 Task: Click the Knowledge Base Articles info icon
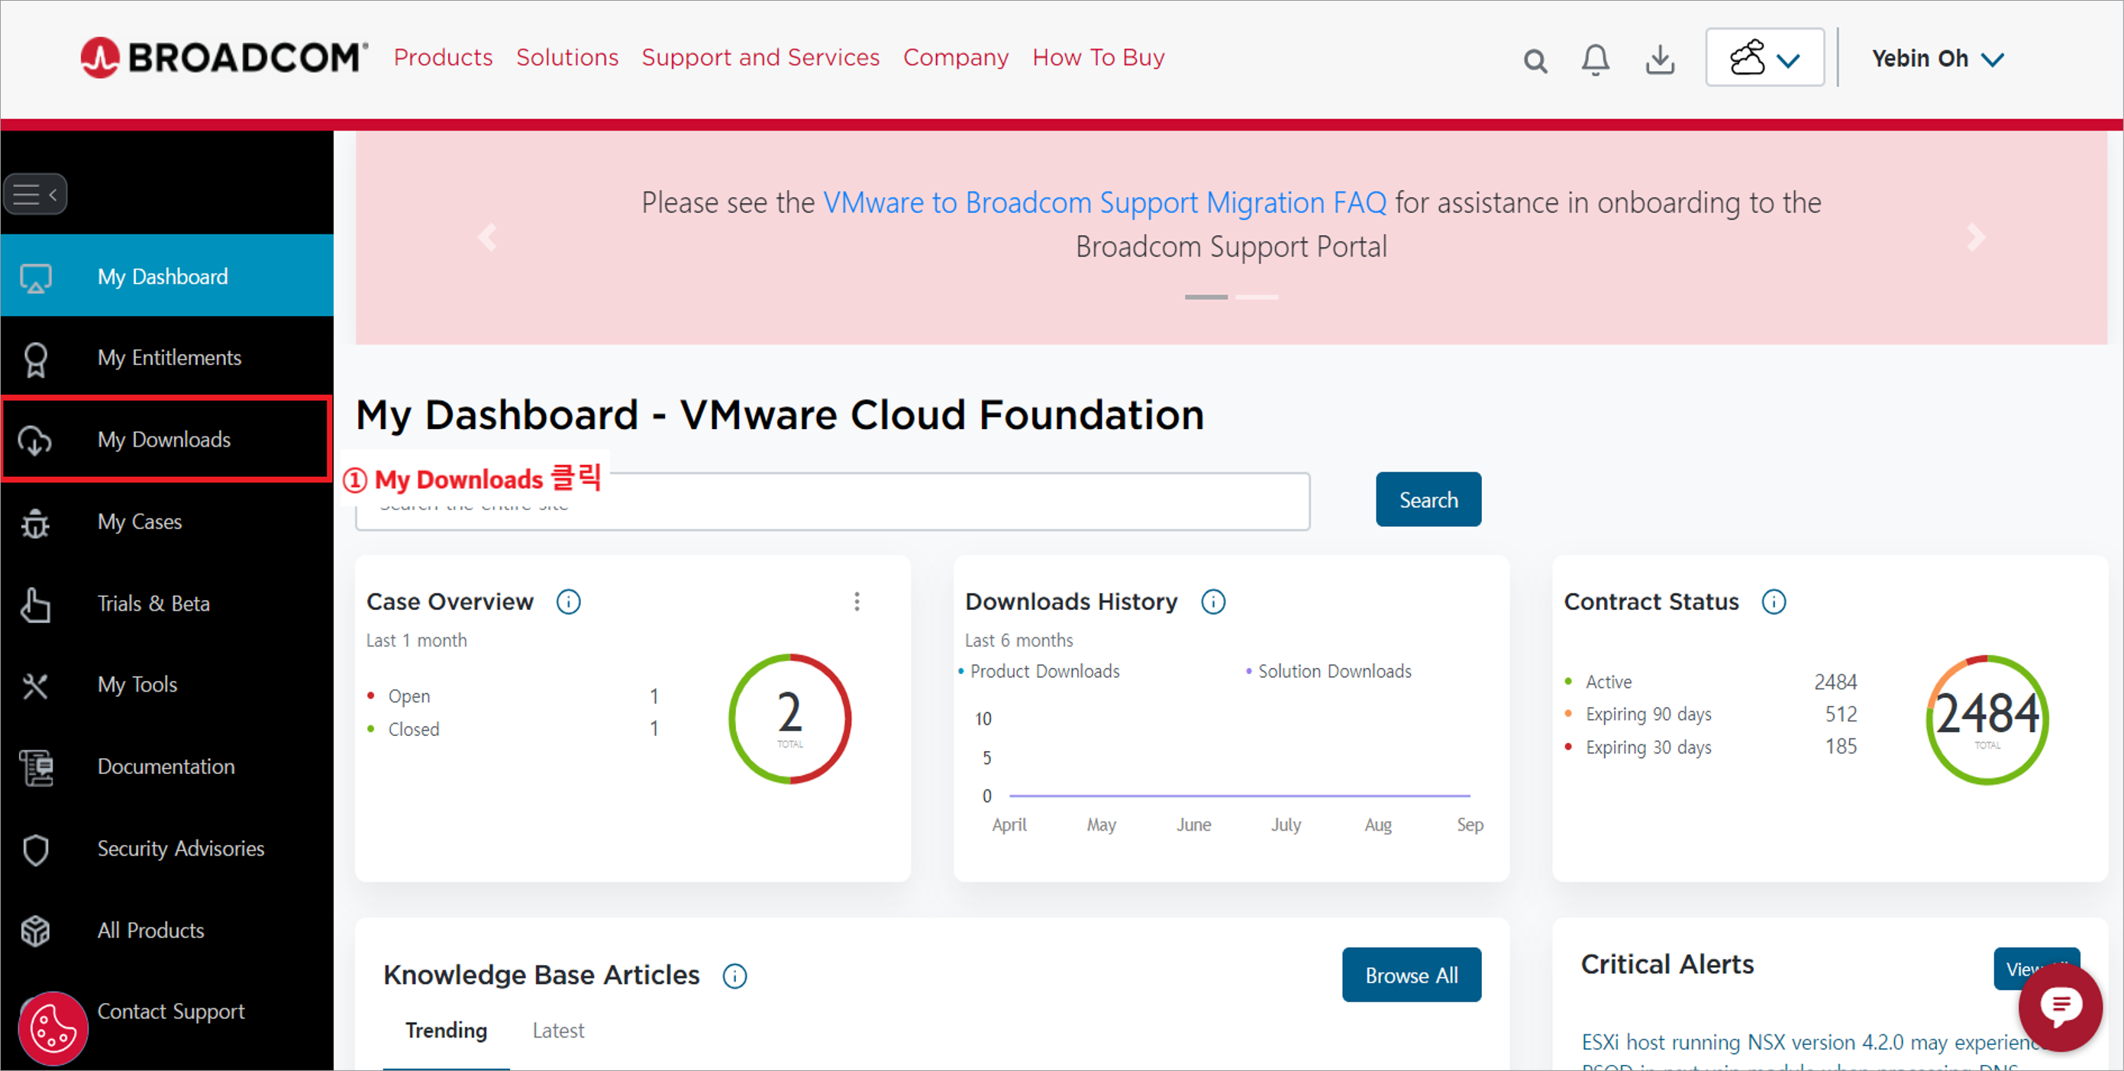734,976
